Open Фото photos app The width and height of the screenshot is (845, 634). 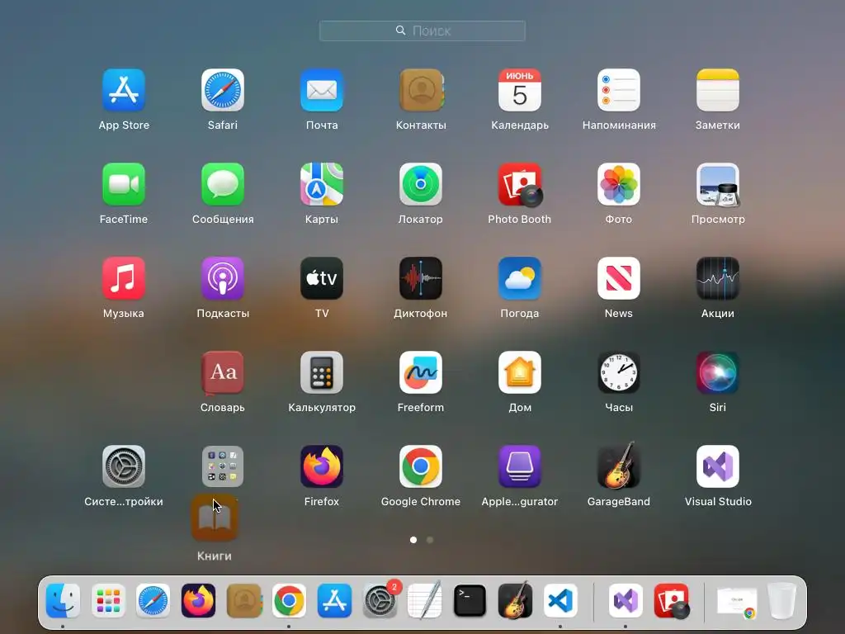tap(619, 184)
